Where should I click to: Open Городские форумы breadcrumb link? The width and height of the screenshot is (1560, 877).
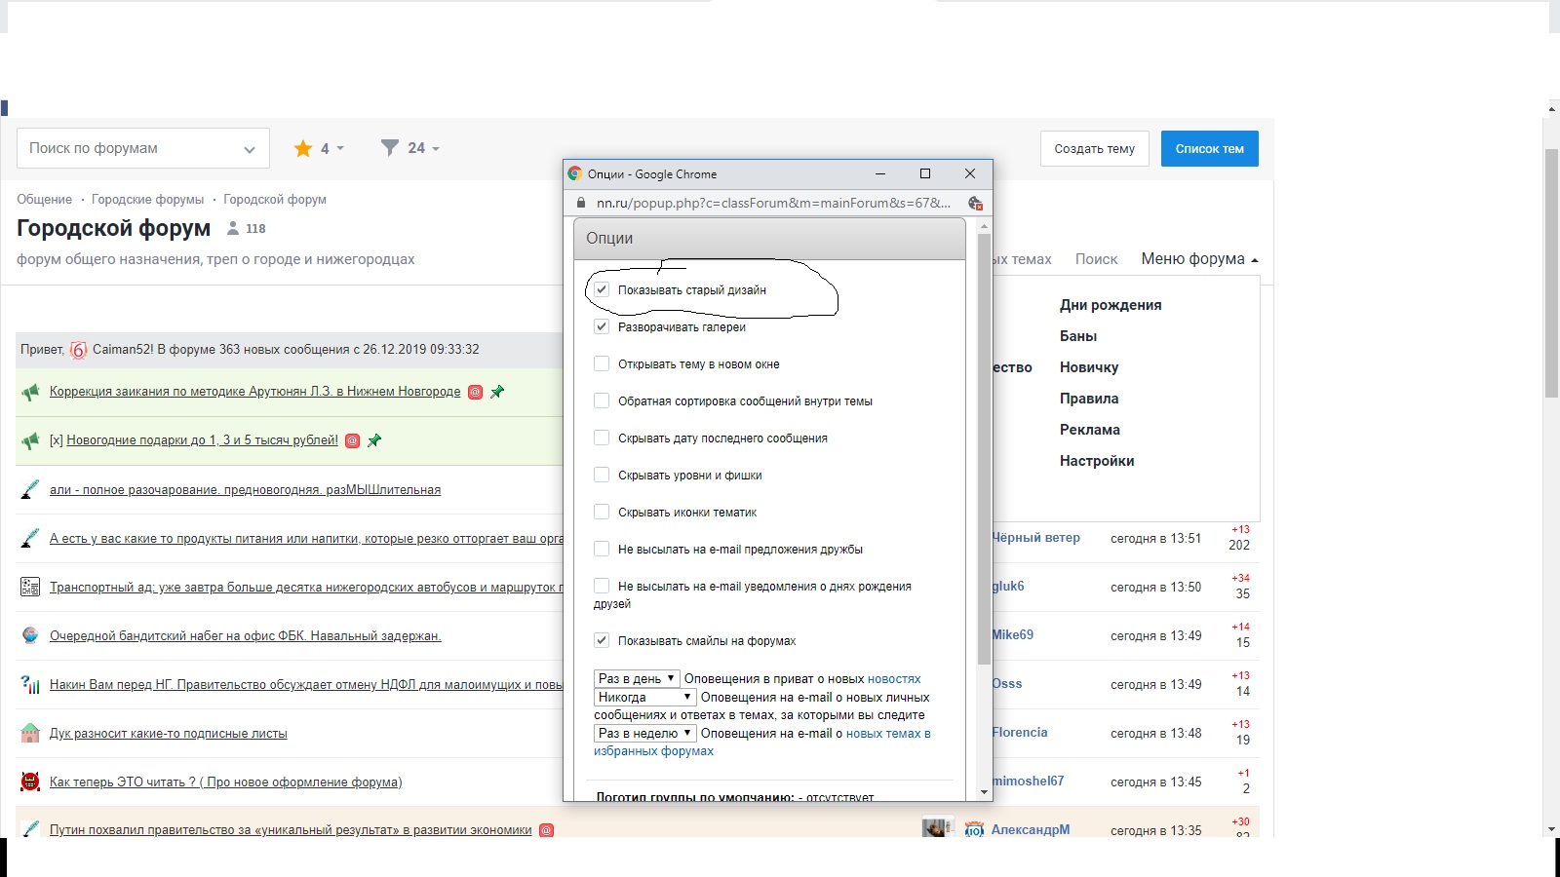[x=147, y=200]
